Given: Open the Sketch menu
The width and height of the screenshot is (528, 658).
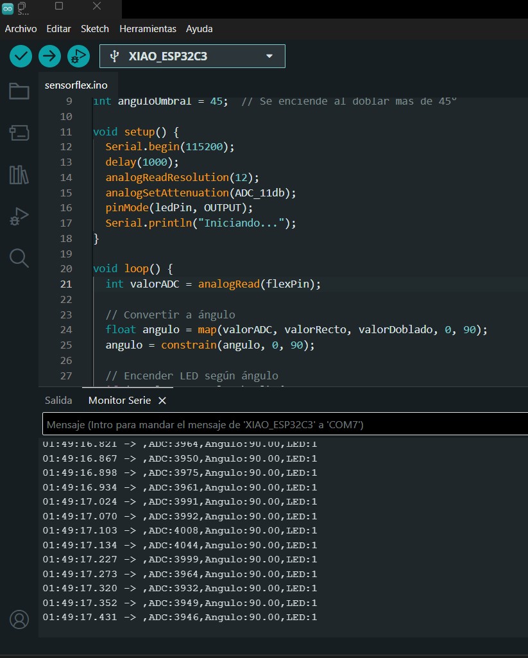Looking at the screenshot, I should [x=95, y=29].
